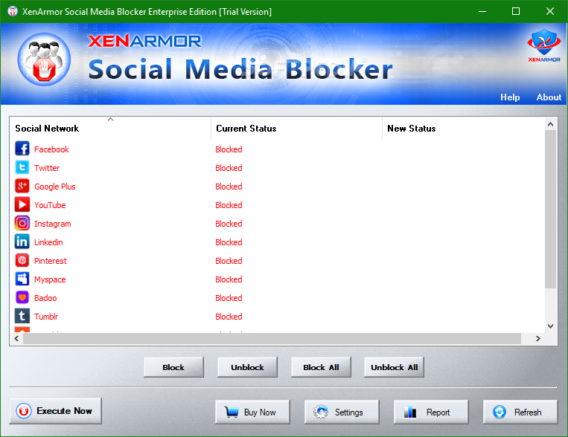
Task: Click the Block All button
Action: (x=321, y=367)
